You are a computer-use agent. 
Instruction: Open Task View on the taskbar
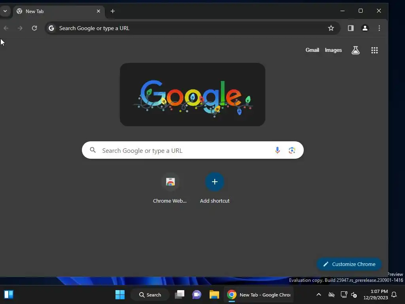pos(180,294)
